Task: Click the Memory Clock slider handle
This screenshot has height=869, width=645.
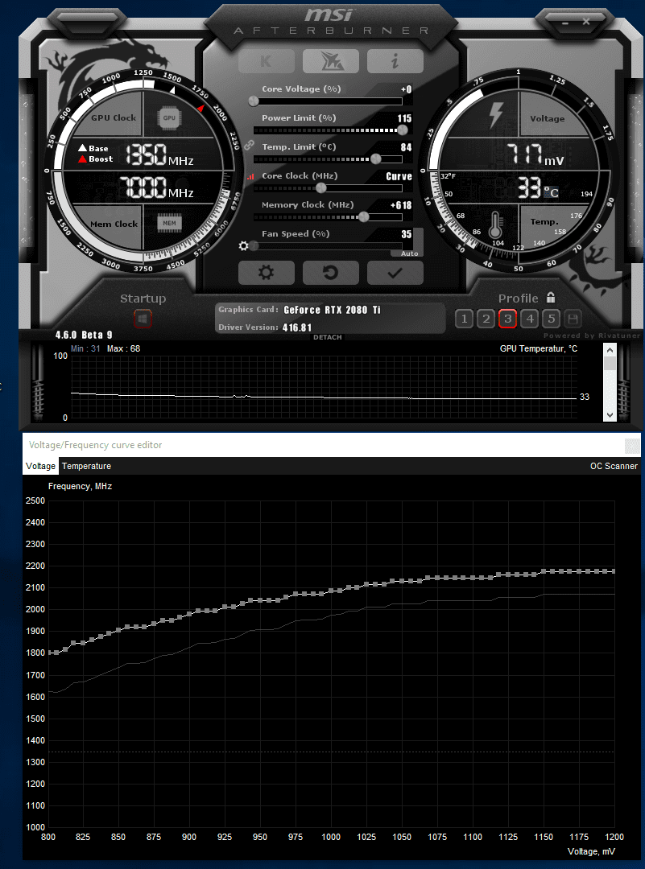Action: click(364, 216)
